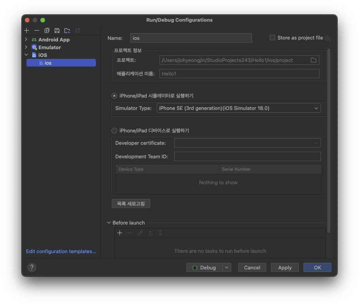This screenshot has height=305, width=359.
Task: Select the Emulator category
Action: point(50,47)
